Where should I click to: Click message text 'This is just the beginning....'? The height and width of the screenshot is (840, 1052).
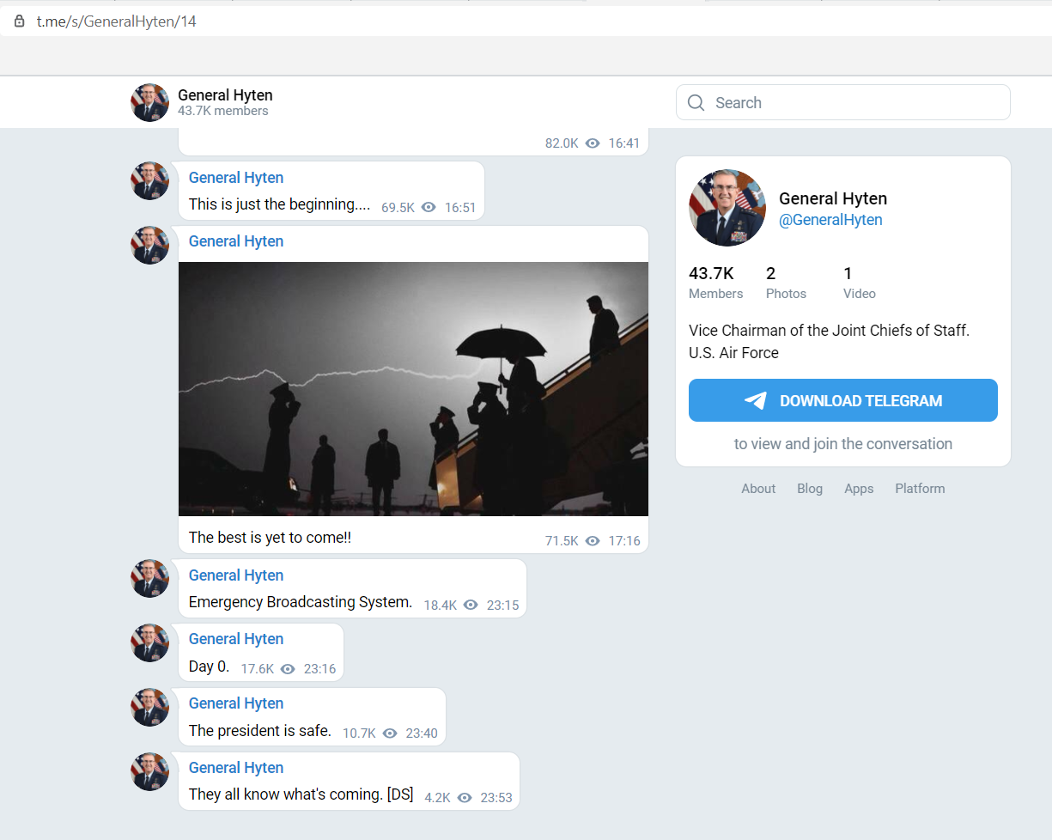coord(280,204)
